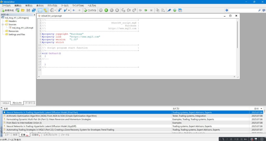Click the step into debug icon
This screenshot has width=266, height=141.
click(123, 10)
